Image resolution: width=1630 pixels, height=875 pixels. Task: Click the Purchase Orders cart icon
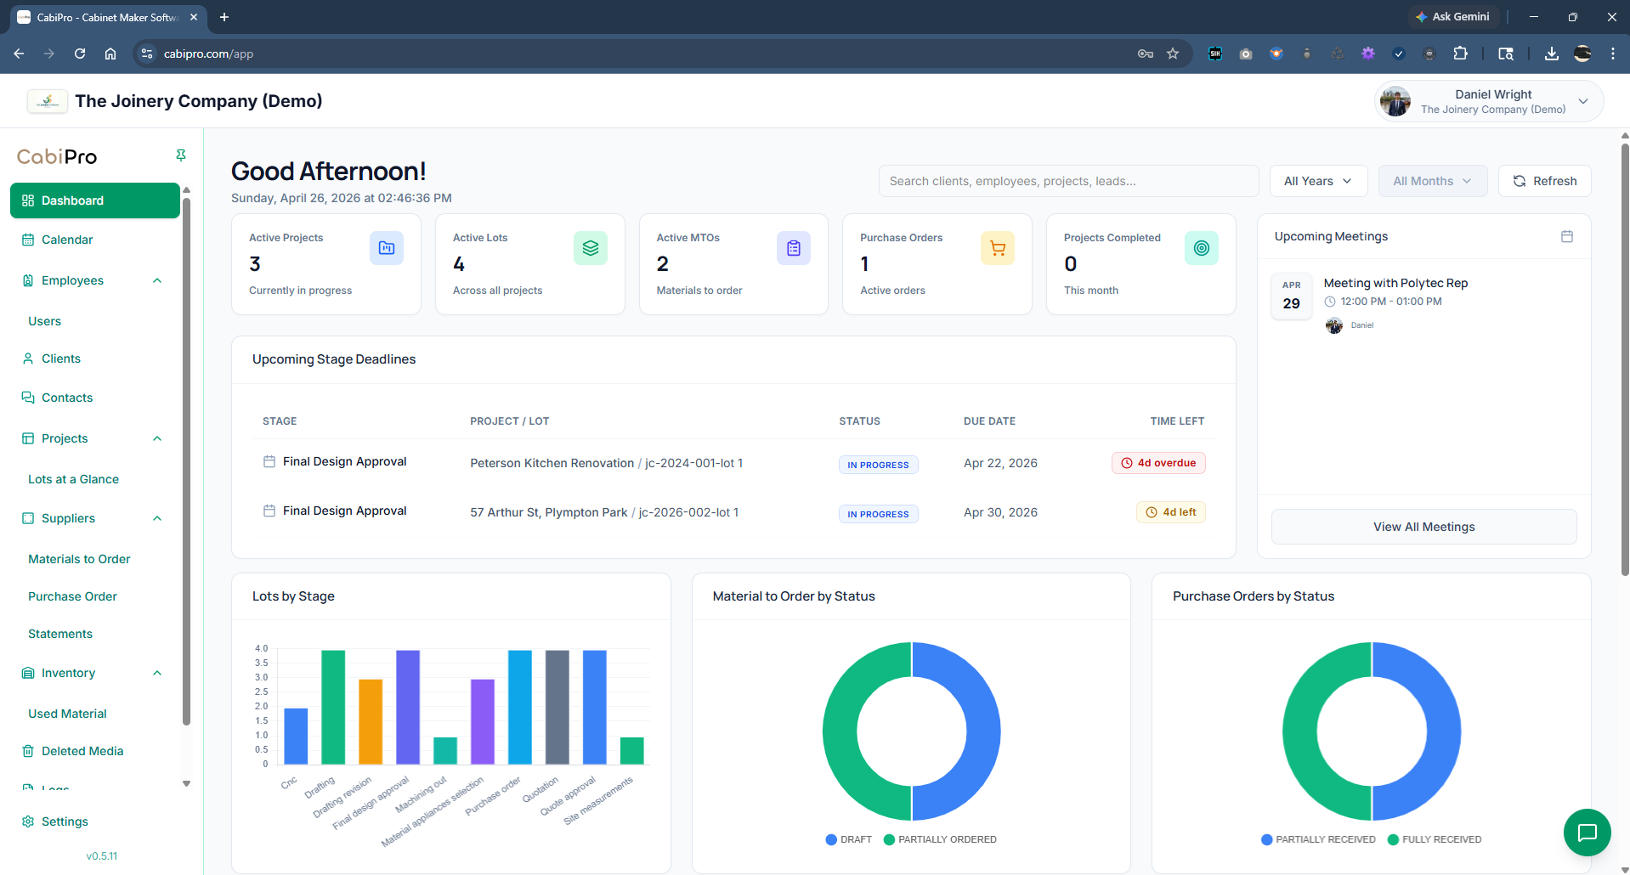coord(997,248)
